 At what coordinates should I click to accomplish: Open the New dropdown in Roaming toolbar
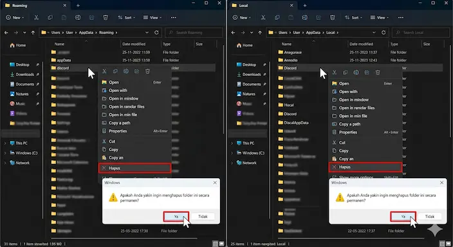[x=15, y=17]
